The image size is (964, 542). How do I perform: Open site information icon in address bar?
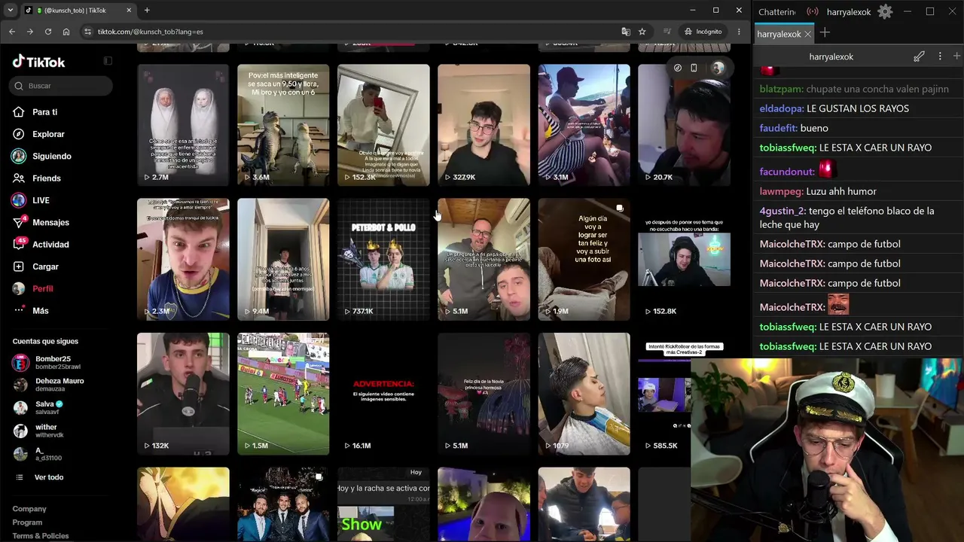pyautogui.click(x=88, y=32)
